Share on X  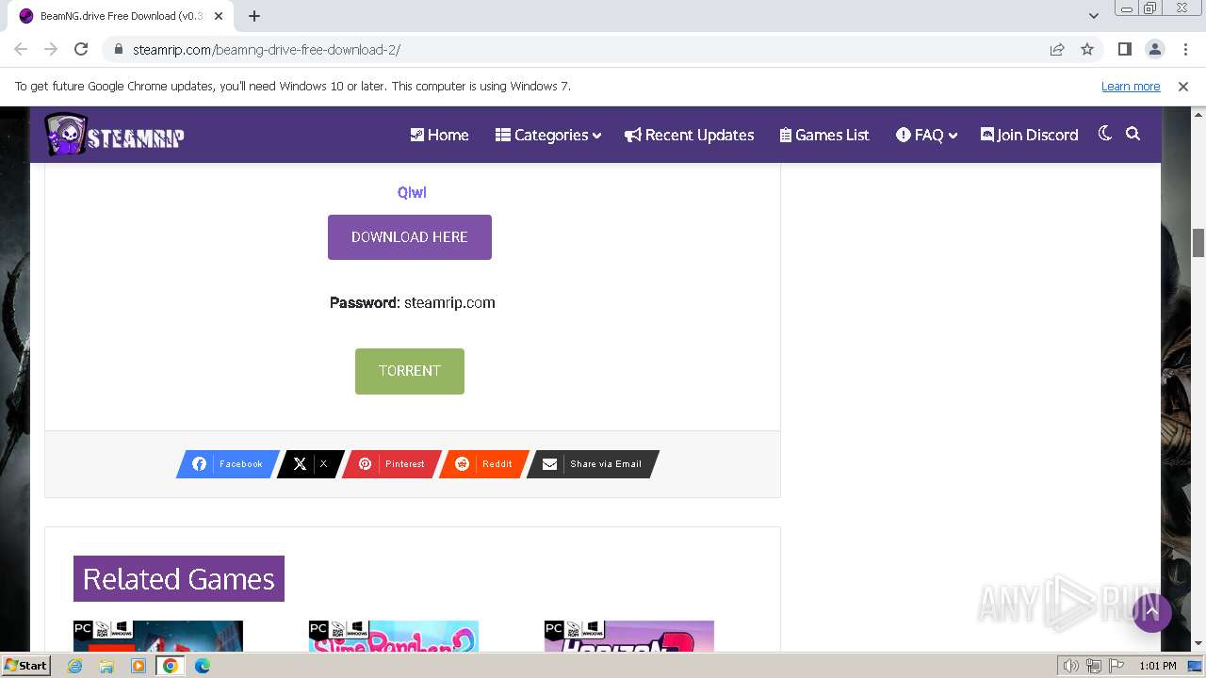[x=311, y=464]
